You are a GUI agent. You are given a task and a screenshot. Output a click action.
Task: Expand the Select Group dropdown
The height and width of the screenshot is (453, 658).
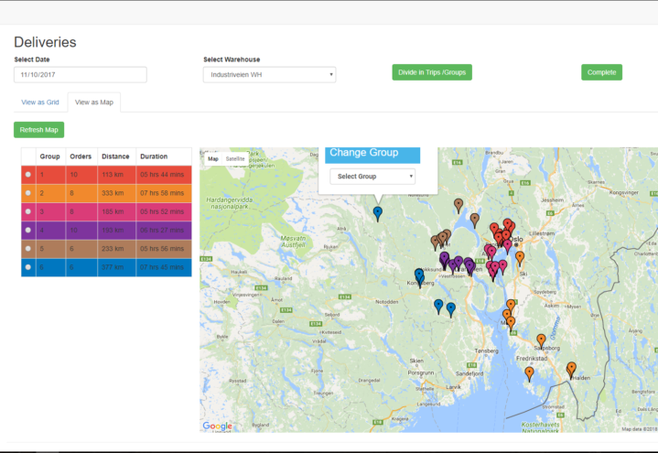(372, 177)
